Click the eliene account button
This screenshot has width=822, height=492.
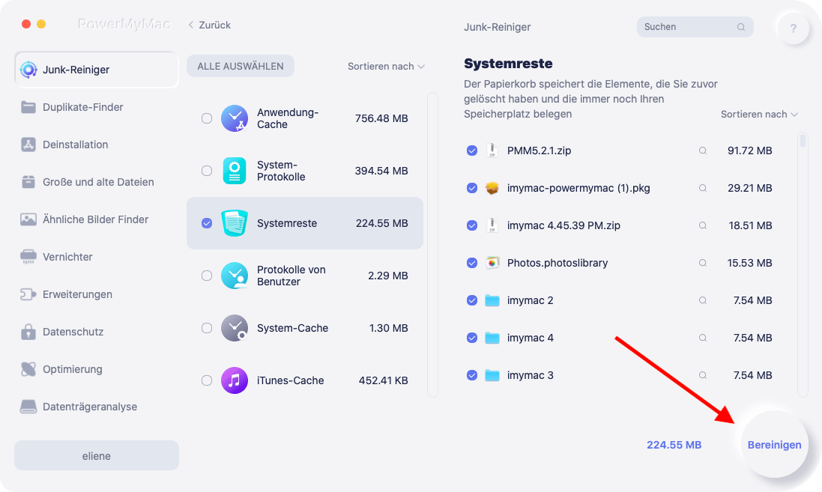[97, 456]
